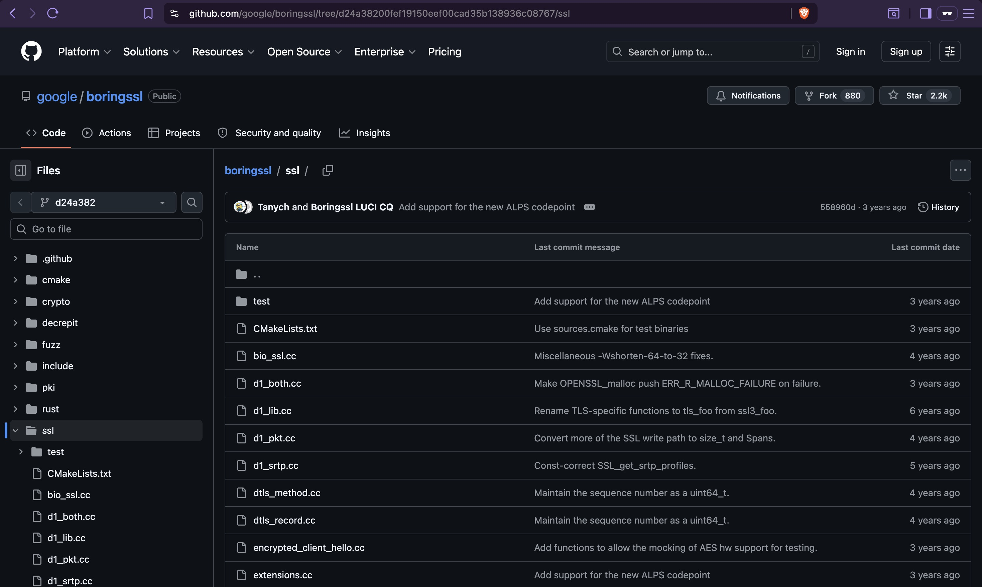982x587 pixels.
Task: Focus the Go to file input
Action: coord(106,229)
